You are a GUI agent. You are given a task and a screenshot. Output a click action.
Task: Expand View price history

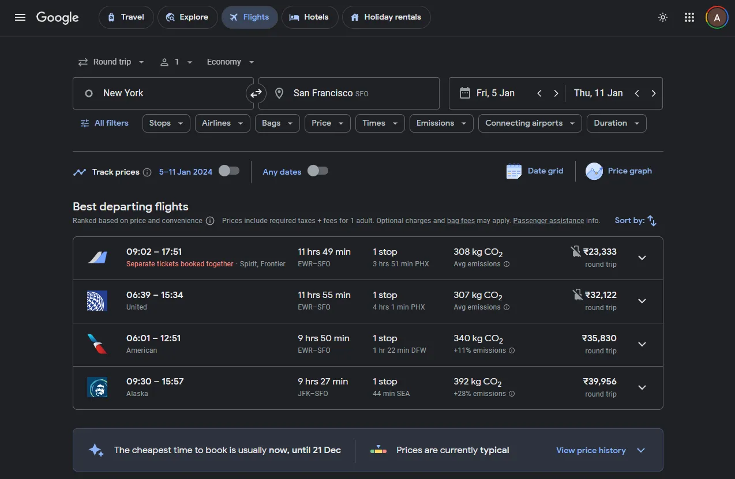click(x=601, y=450)
